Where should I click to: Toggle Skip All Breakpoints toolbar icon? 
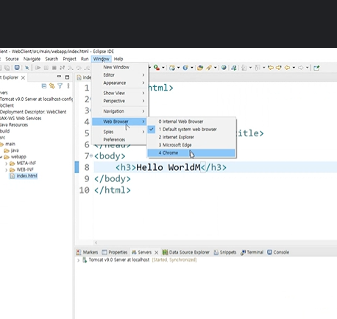pos(26,68)
